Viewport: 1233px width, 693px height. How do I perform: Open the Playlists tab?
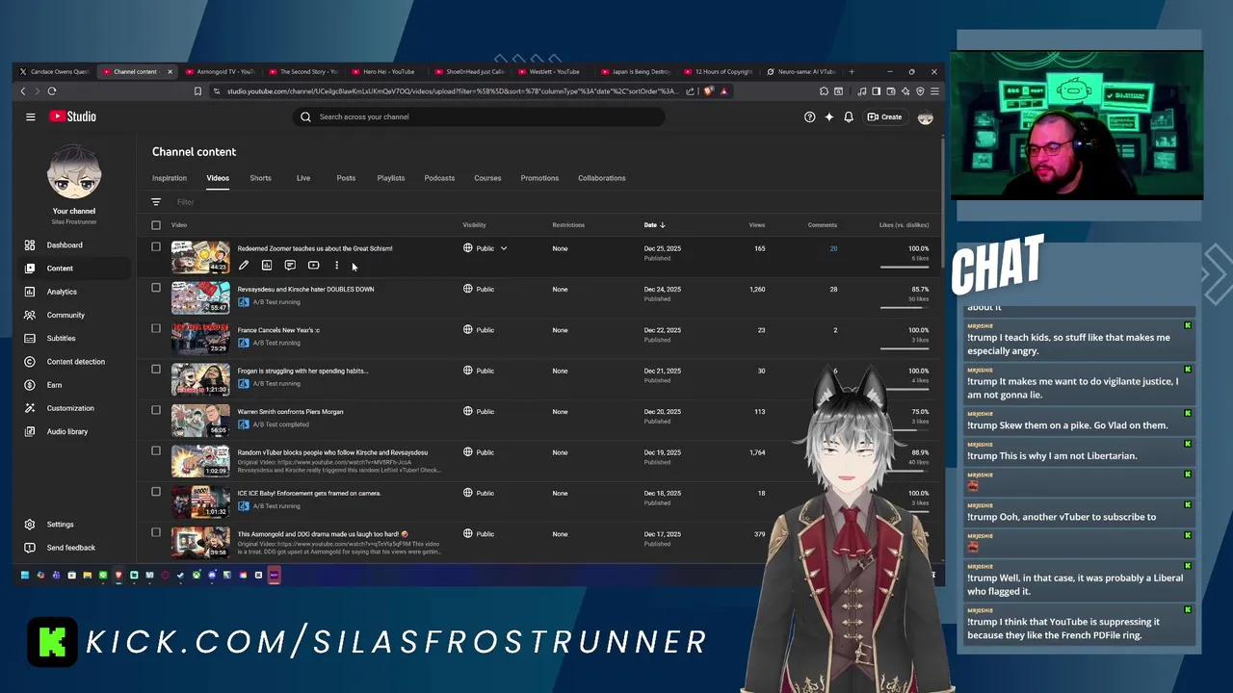[x=391, y=178]
